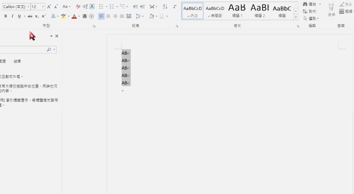Click 取代 (Replace) button
Screen dimensions: 354x194
tap(310, 11)
